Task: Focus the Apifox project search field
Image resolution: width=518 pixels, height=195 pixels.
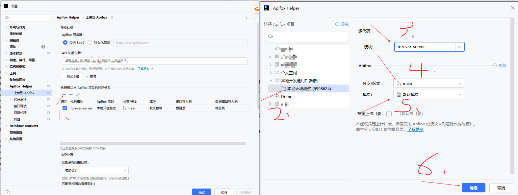Action: (x=306, y=37)
